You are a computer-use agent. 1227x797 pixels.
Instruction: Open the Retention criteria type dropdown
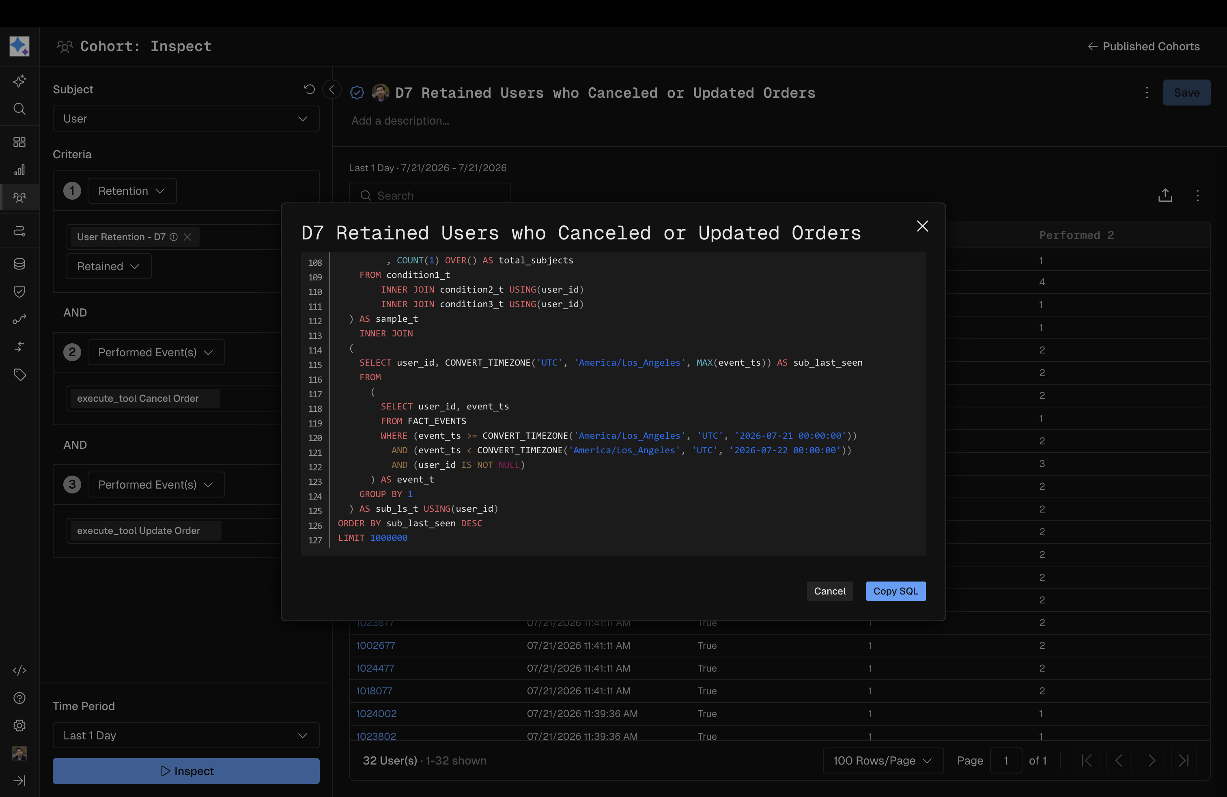click(132, 191)
